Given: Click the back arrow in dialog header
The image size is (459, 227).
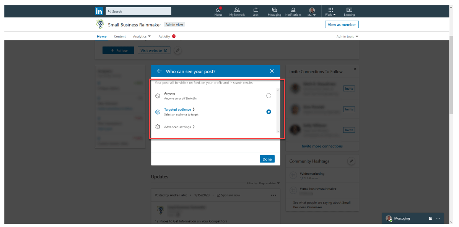Looking at the screenshot, I should (x=160, y=71).
